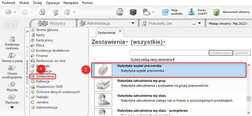Click the help question bubble icon
Screen dimensions: 252x116
pyautogui.click(x=67, y=12)
